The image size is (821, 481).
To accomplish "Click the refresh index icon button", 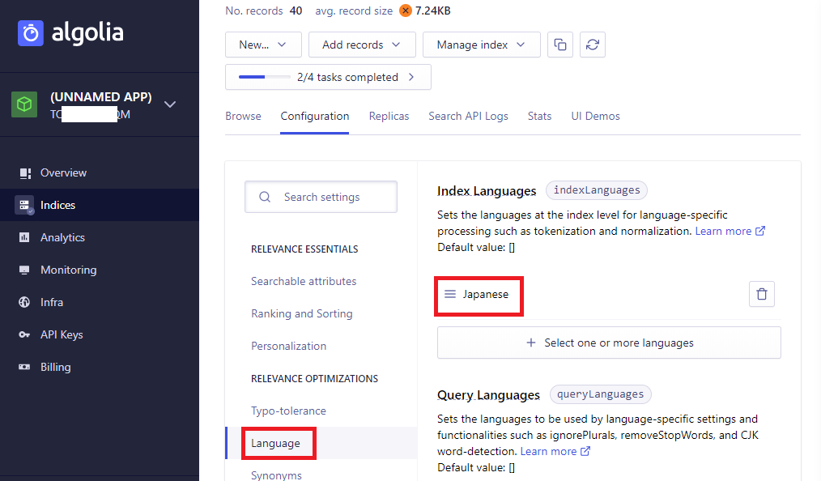I will 593,45.
